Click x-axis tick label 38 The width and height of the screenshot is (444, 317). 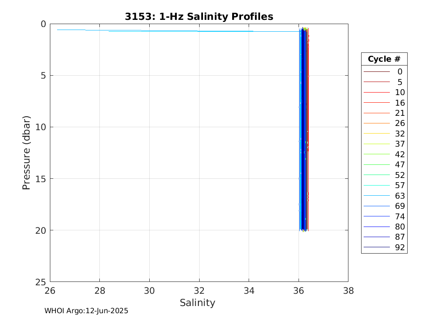tap(348, 291)
